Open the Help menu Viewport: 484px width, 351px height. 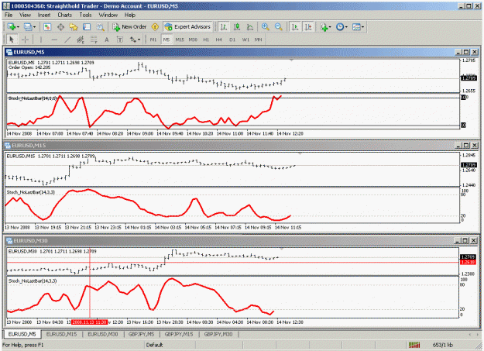[130, 15]
